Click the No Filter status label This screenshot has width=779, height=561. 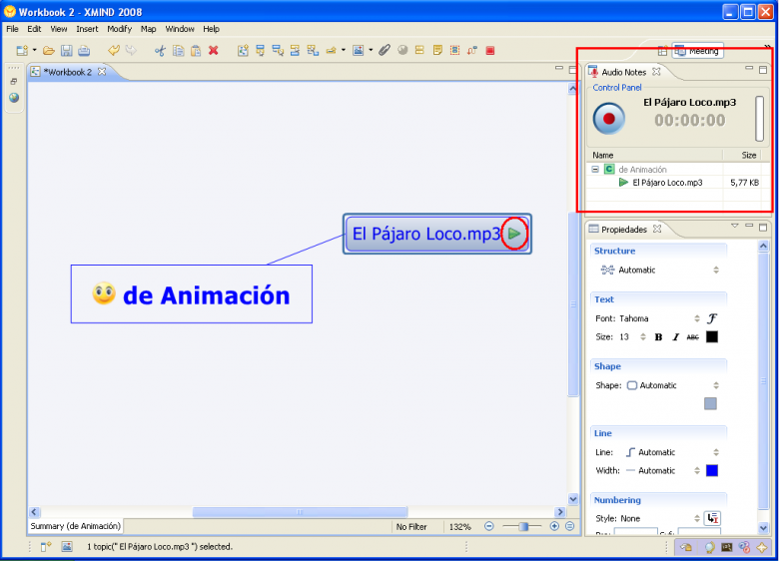coord(411,527)
